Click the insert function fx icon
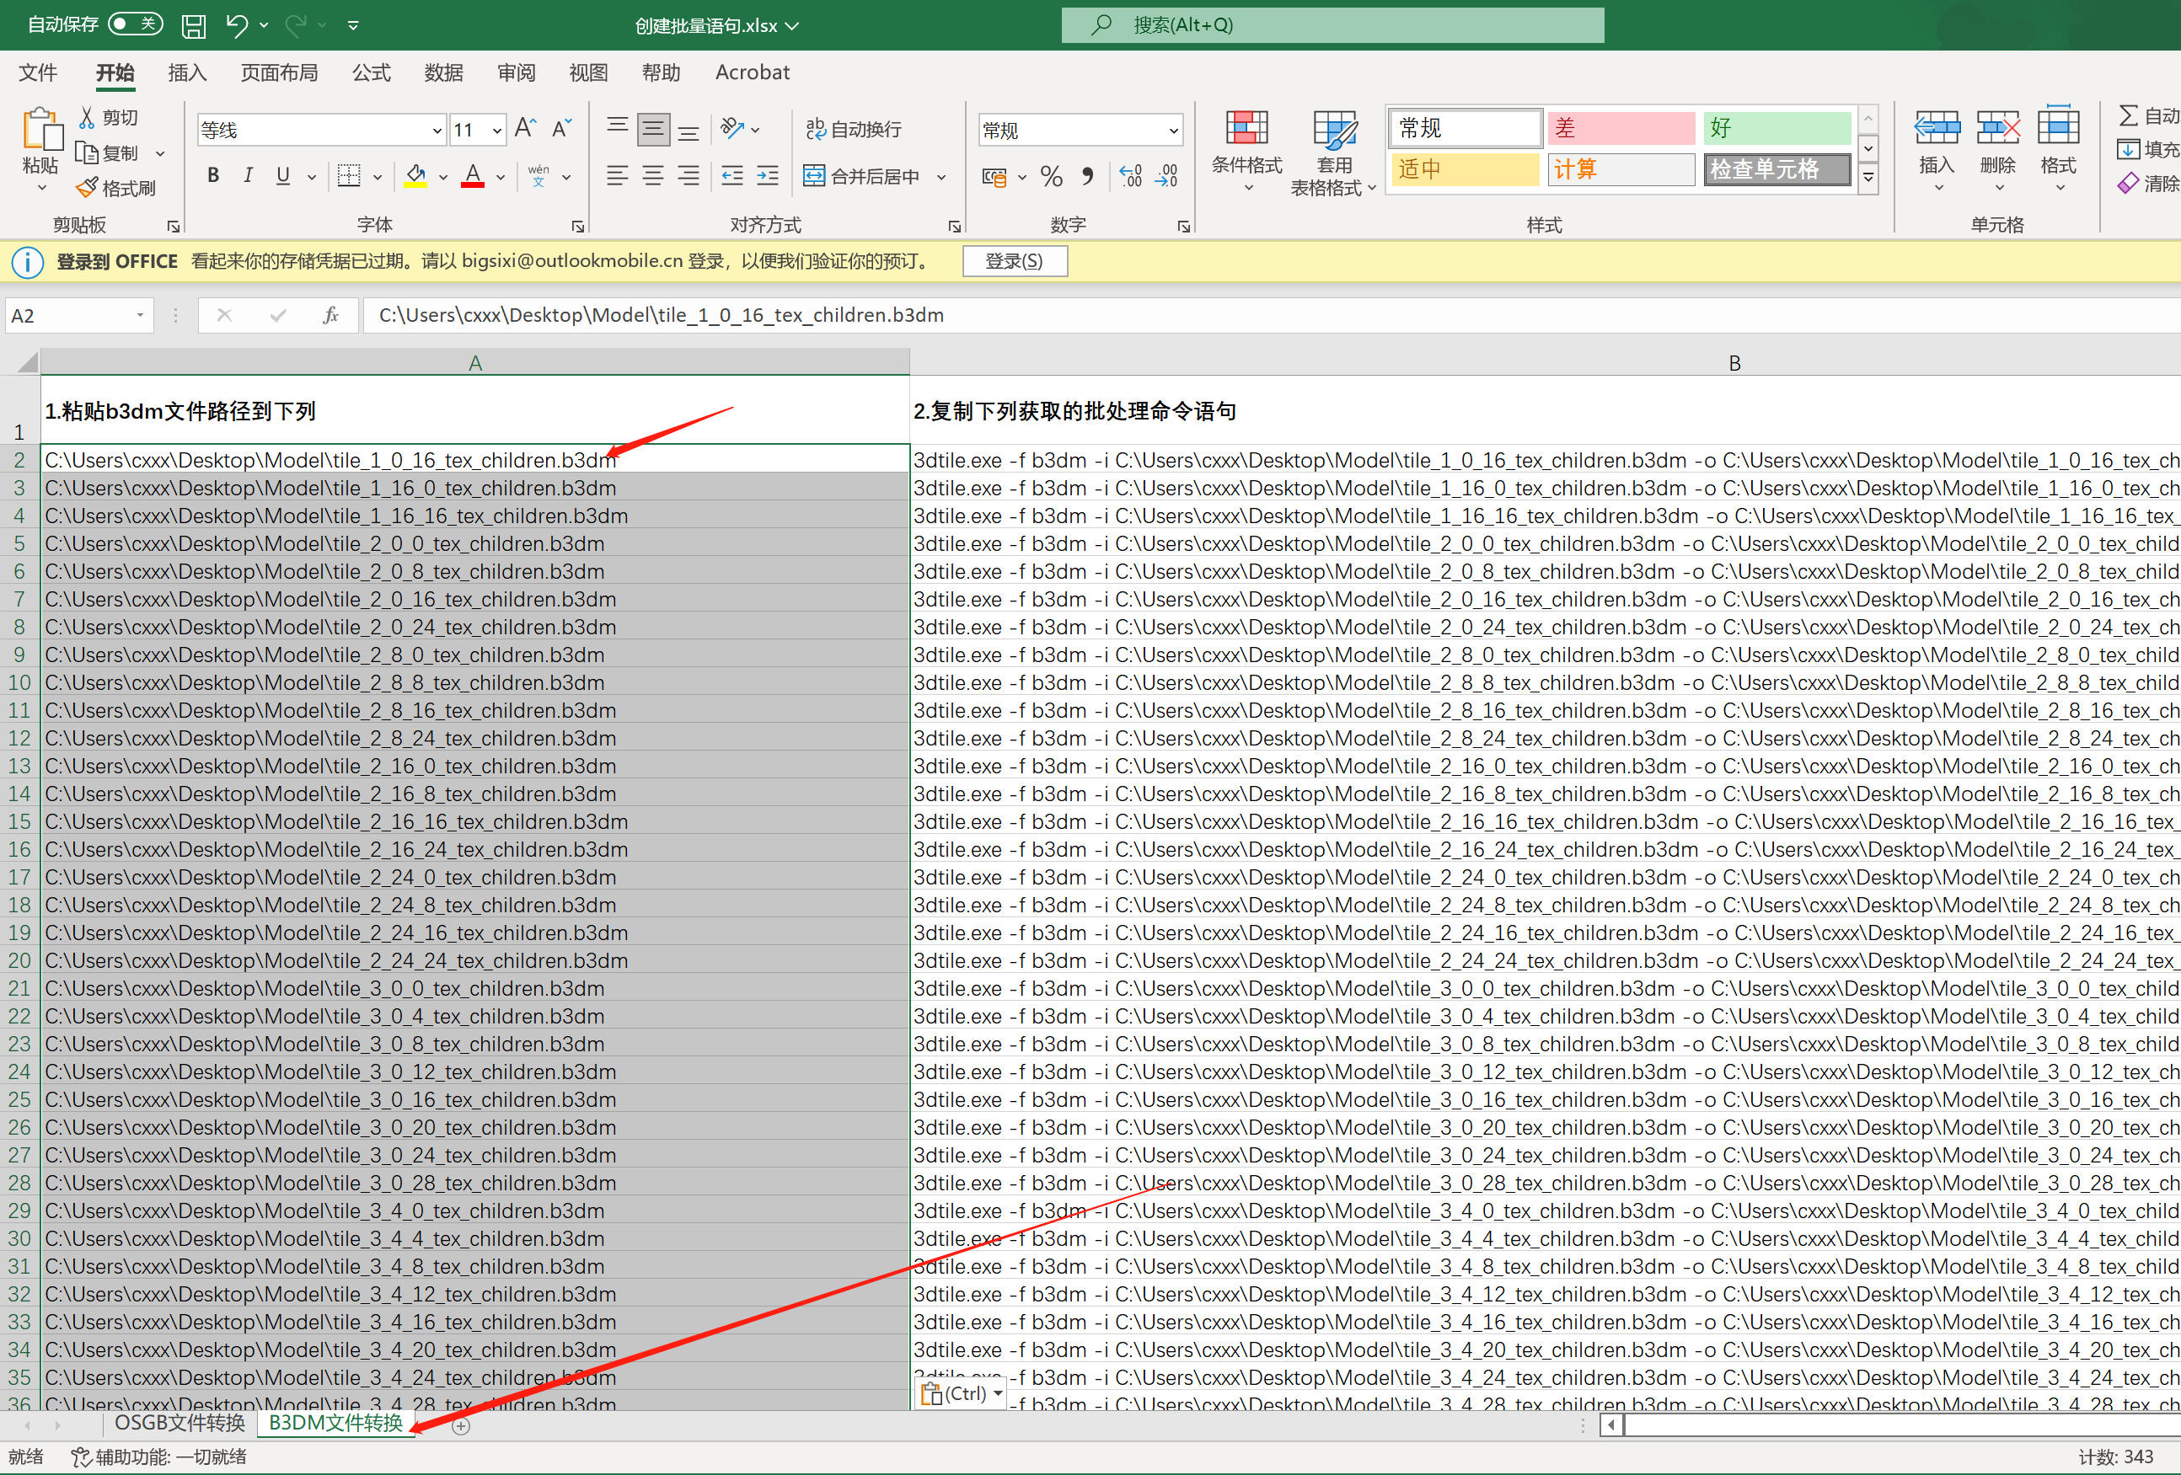The width and height of the screenshot is (2181, 1475). point(330,315)
